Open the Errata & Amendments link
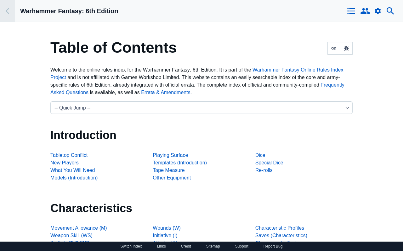Image resolution: width=403 pixels, height=251 pixels. point(166,93)
